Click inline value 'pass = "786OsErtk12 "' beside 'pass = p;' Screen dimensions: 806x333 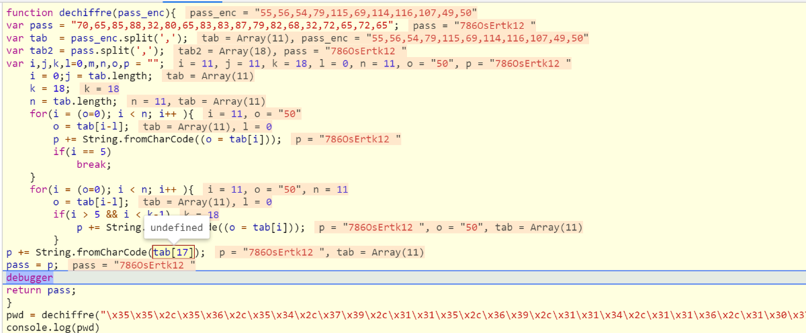[134, 266]
